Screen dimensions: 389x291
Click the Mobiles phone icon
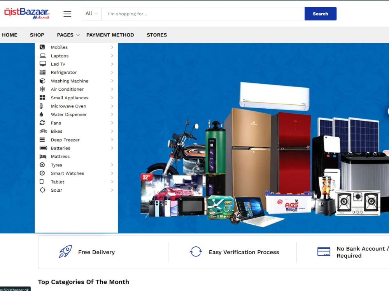[x=42, y=47]
